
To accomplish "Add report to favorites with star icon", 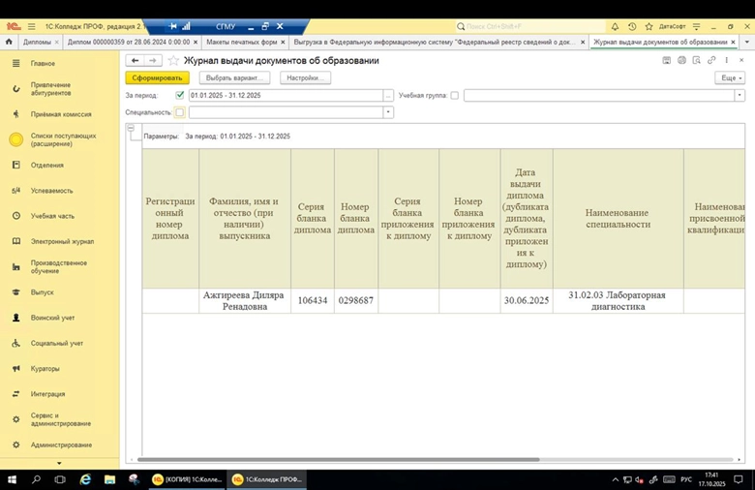I will tap(174, 60).
